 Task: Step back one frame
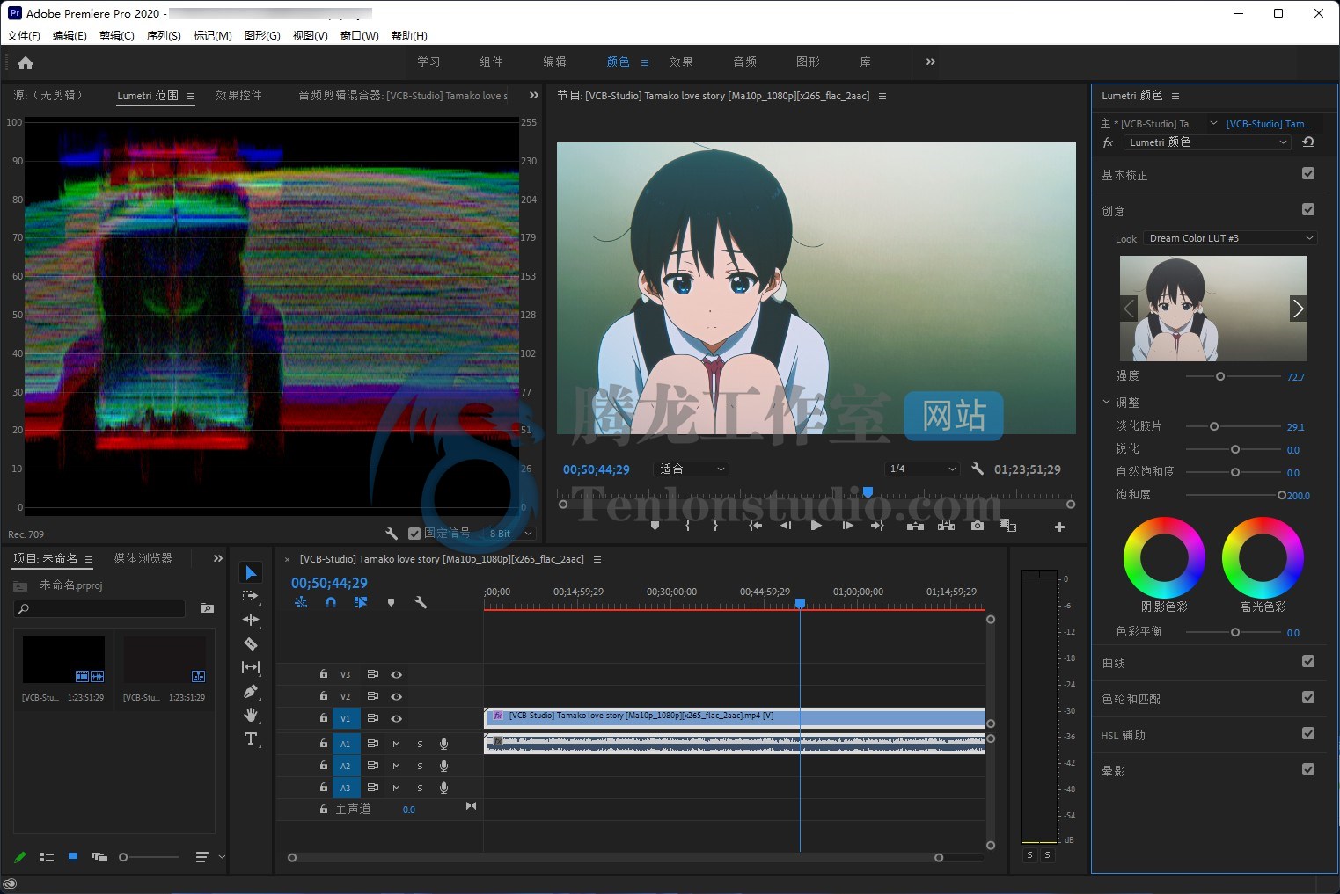pyautogui.click(x=786, y=526)
